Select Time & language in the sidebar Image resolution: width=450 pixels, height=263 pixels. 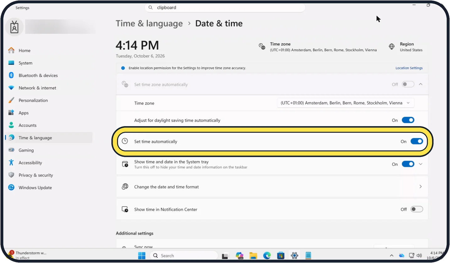click(49, 138)
